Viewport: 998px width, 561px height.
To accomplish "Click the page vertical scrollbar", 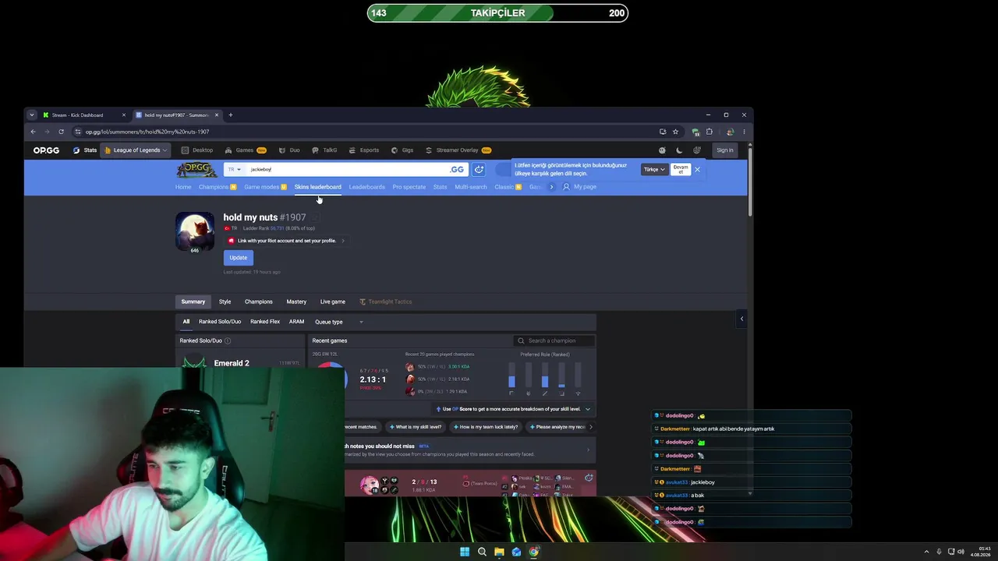I will pos(749,181).
